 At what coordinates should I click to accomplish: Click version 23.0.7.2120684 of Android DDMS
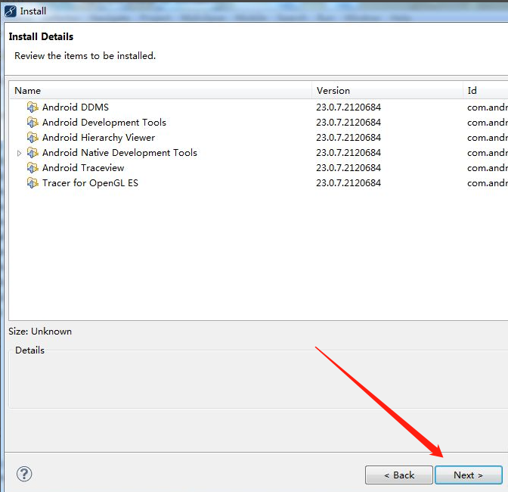click(x=348, y=107)
